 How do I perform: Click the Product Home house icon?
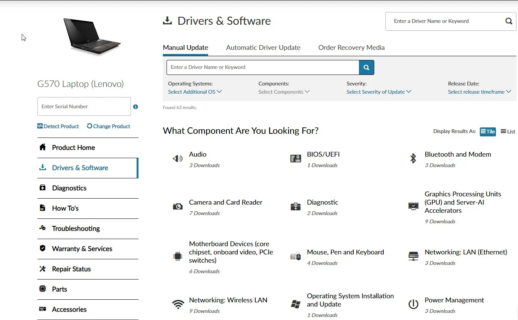tap(43, 147)
